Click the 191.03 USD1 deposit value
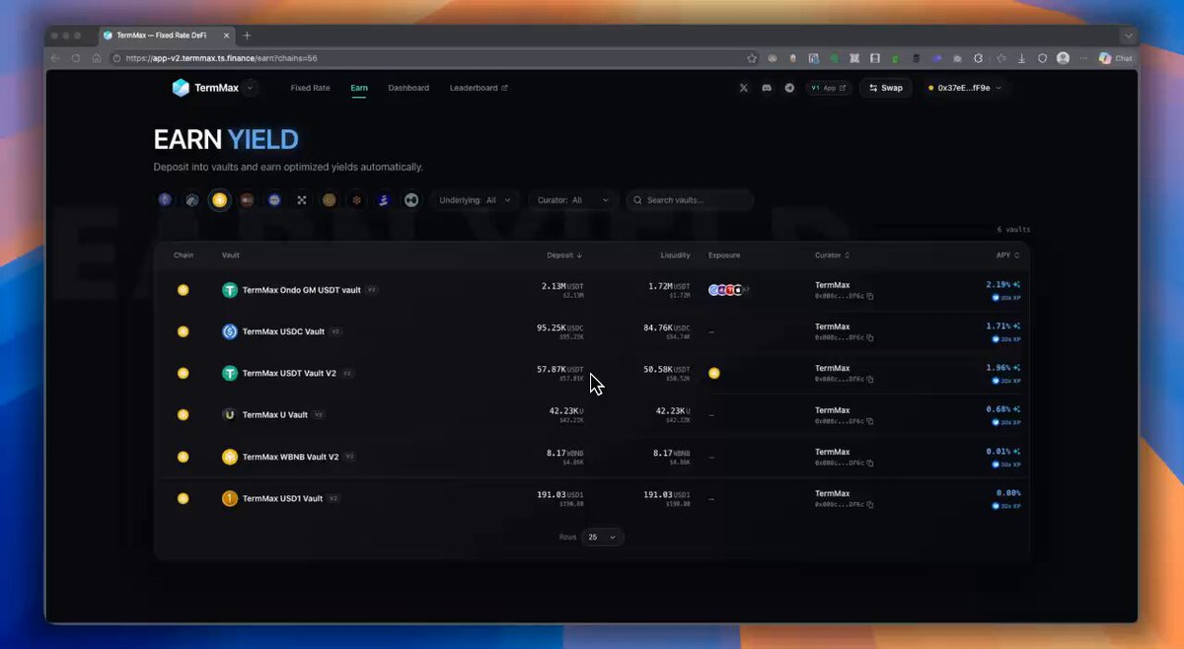 560,494
